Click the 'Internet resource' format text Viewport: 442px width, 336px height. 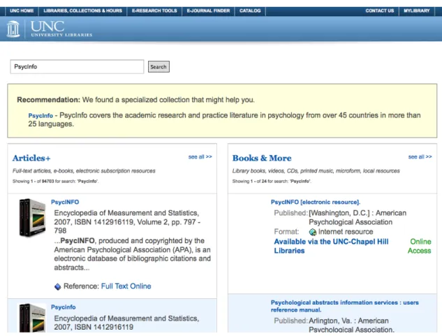[346, 232]
